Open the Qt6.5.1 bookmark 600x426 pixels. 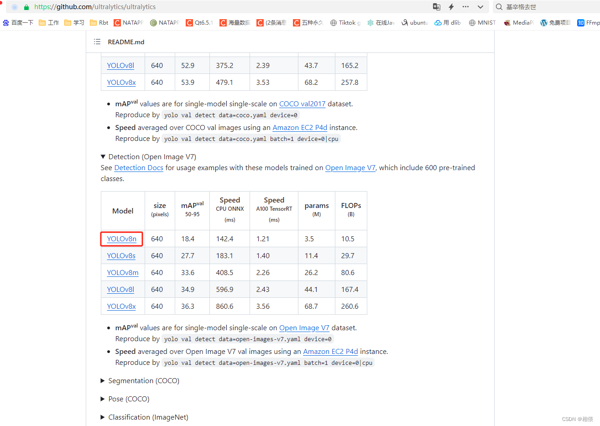tap(200, 22)
